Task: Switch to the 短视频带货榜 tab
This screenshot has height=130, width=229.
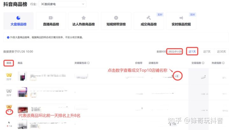Action: tap(116, 21)
